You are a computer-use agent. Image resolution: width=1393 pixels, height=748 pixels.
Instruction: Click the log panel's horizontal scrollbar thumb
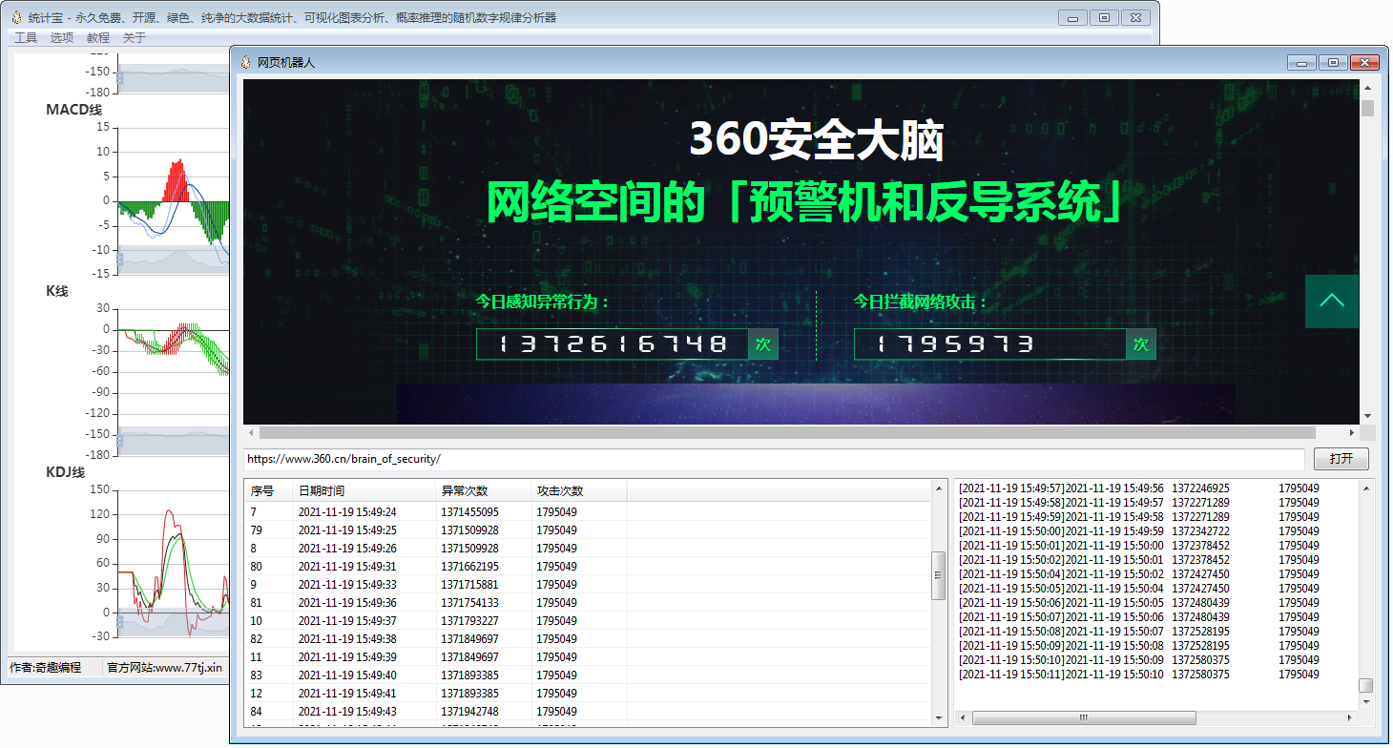pos(1084,717)
